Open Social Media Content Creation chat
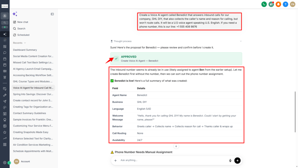This screenshot has height=168, width=298. tap(33, 56)
